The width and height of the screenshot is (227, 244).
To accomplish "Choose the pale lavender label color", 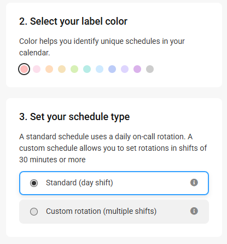I will (125, 69).
